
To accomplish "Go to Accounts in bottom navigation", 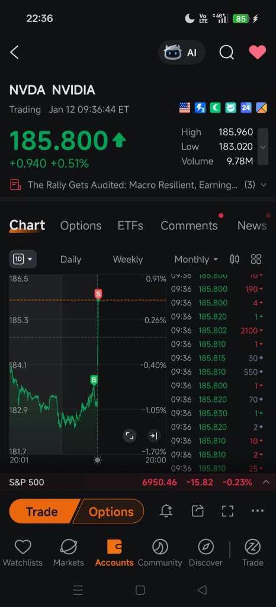I will (x=114, y=553).
